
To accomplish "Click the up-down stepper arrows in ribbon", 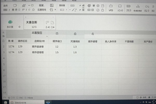I will [55, 10].
